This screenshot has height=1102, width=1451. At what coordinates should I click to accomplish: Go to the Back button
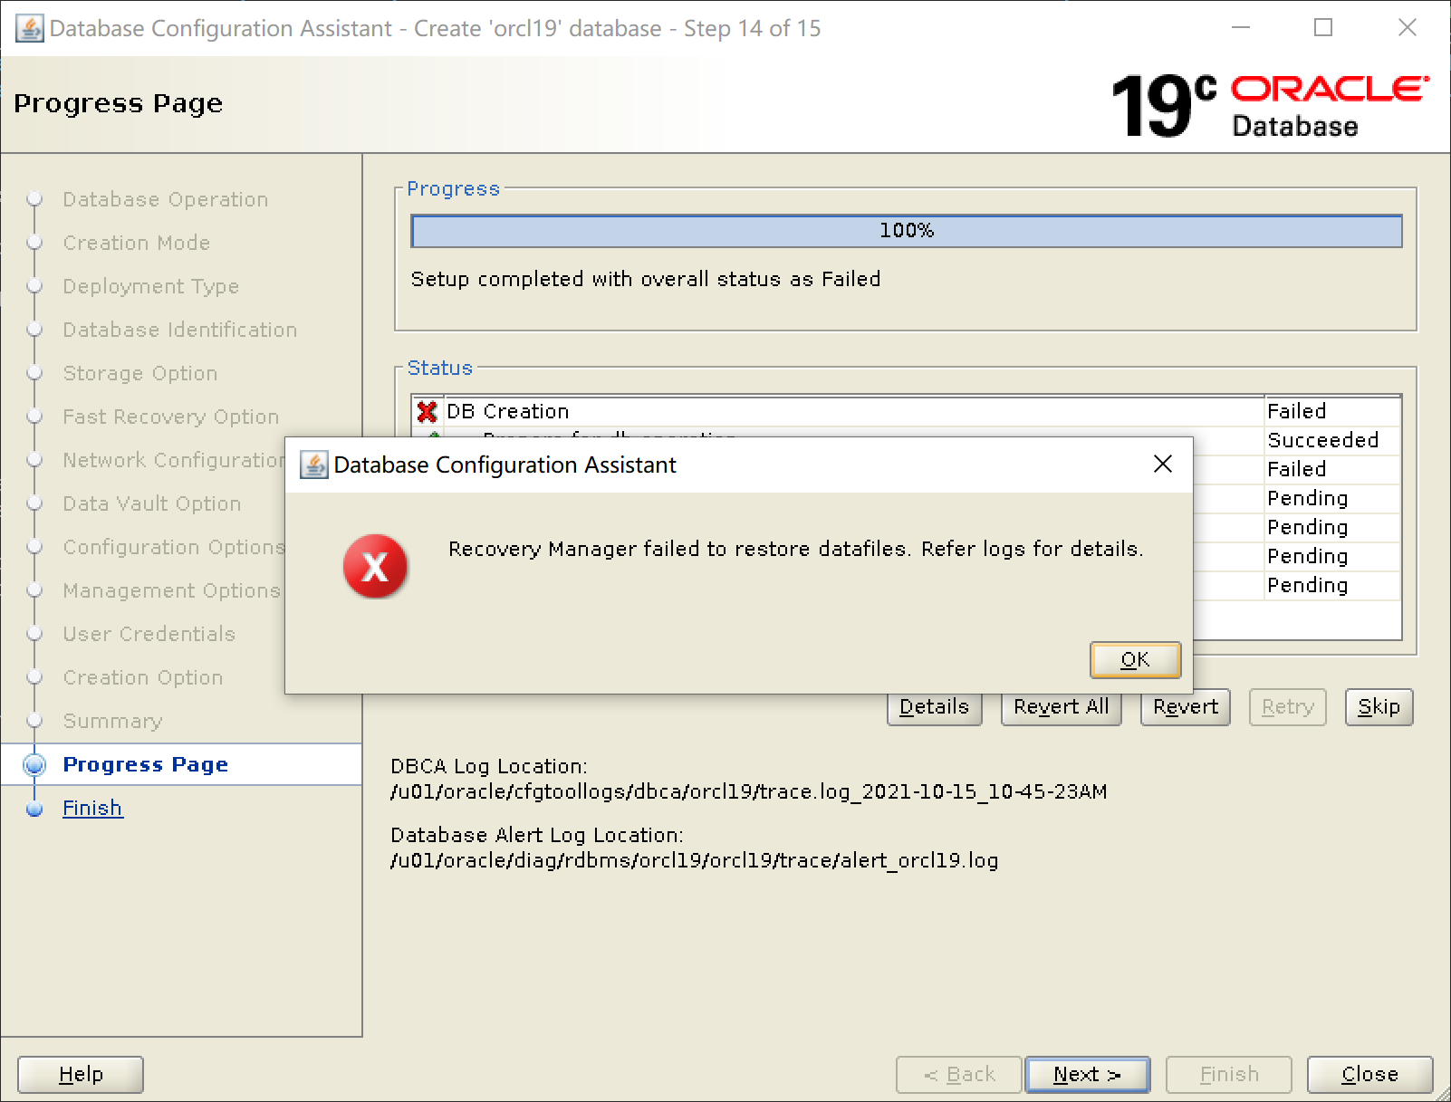(959, 1074)
